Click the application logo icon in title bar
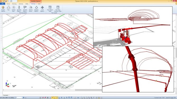This screenshot has height=99, width=177. [1, 1]
